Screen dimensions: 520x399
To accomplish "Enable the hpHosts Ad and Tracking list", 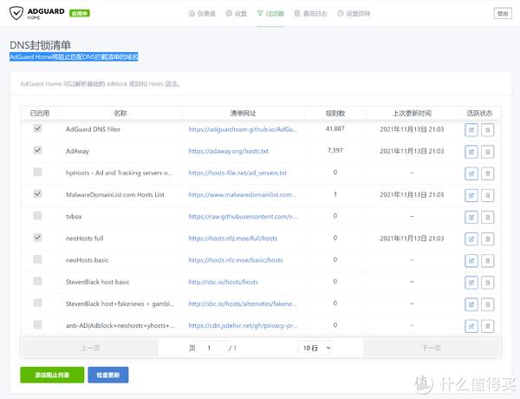I will 37,172.
